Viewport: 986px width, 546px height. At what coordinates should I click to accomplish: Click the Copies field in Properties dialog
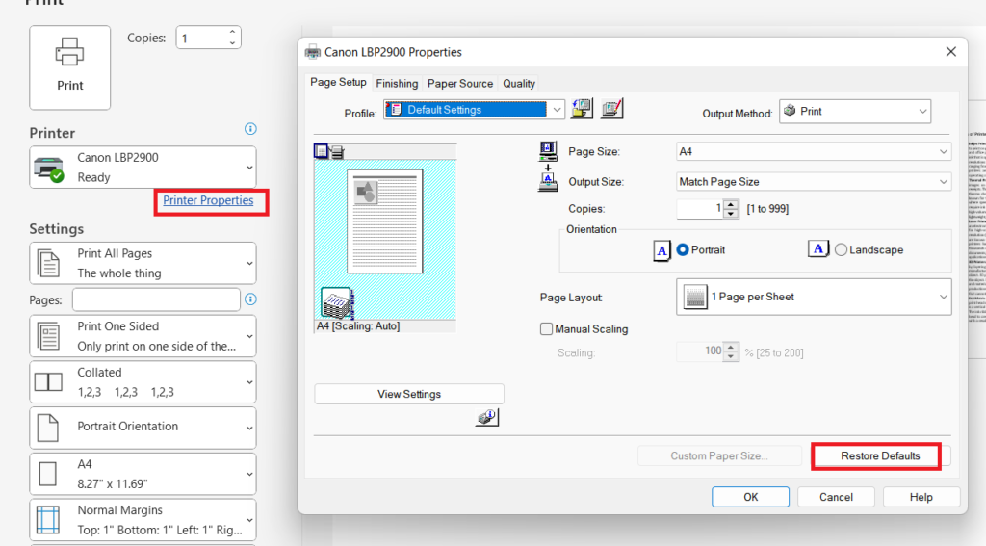pyautogui.click(x=700, y=209)
